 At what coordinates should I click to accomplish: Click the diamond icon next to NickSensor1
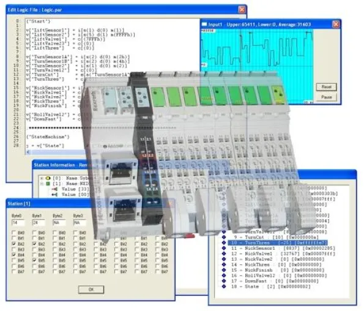pos(224,248)
